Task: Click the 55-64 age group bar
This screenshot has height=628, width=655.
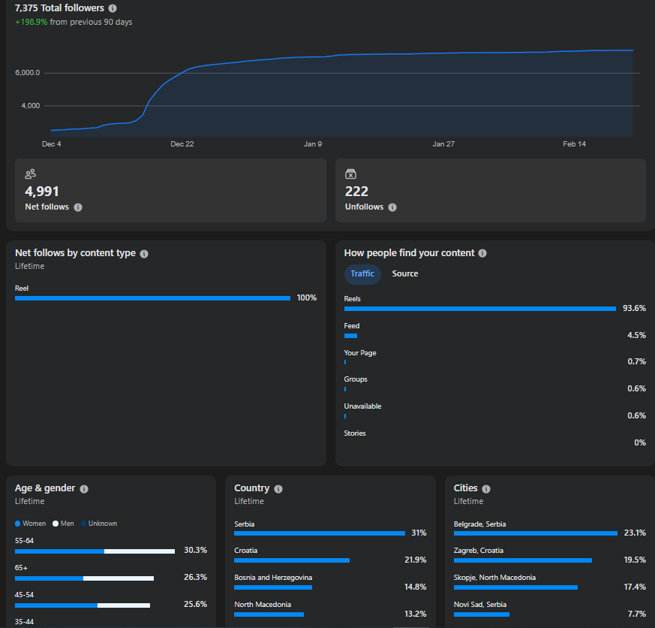Action: pos(95,551)
